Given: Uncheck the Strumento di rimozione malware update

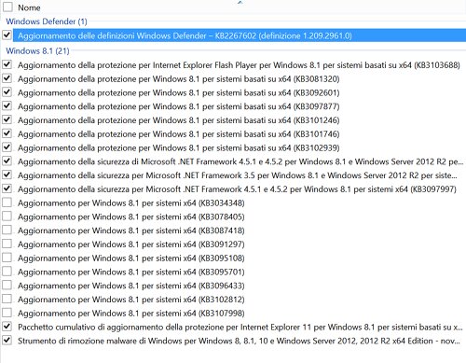Looking at the screenshot, I should [7, 340].
